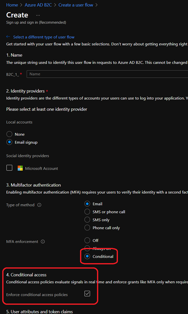Navigate to Create a user flow breadcrumb
Viewport: 188px width, 314px height.
(76, 5)
